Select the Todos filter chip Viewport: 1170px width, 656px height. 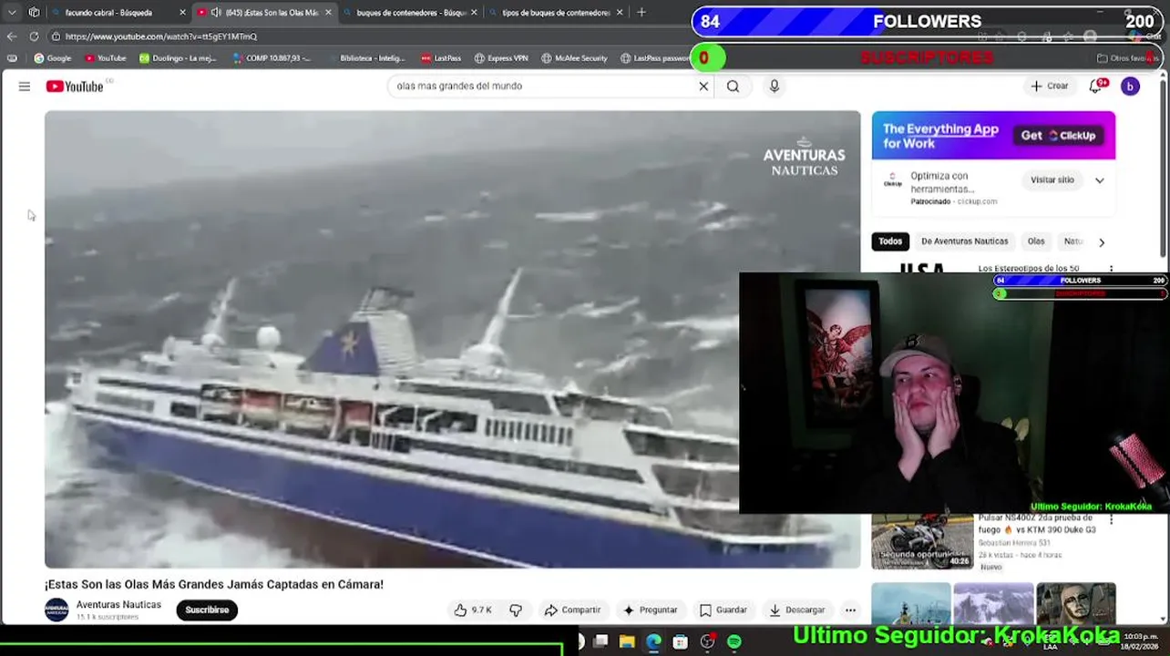coord(890,241)
